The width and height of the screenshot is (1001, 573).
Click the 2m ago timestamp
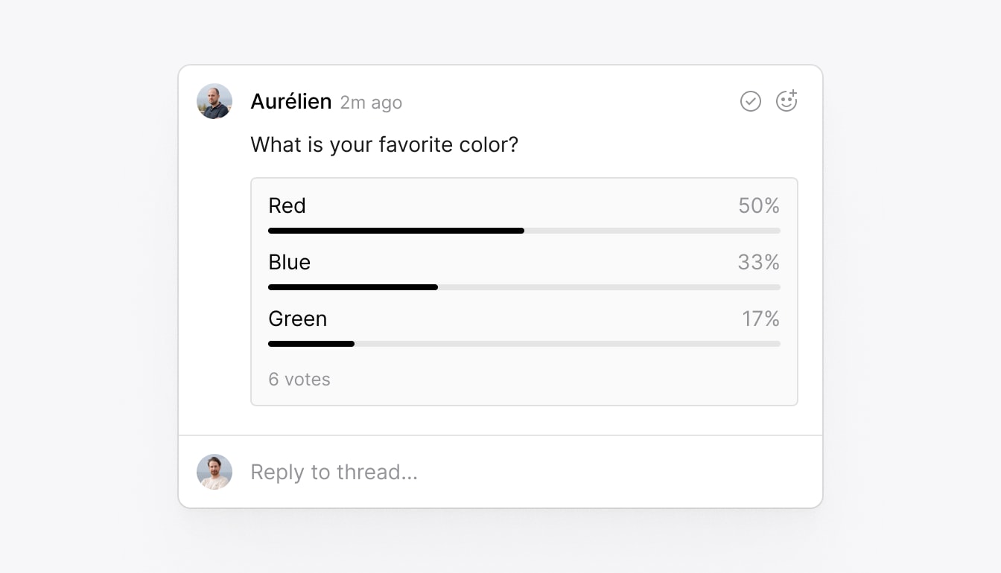point(371,102)
